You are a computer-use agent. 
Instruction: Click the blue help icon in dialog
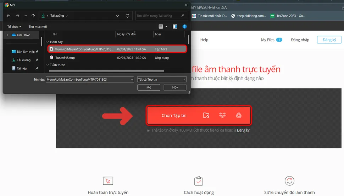pos(184,27)
